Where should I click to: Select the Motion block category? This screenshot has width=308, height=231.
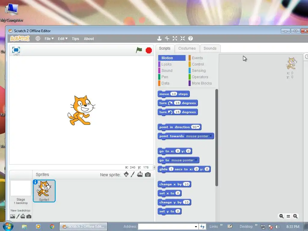(x=172, y=58)
